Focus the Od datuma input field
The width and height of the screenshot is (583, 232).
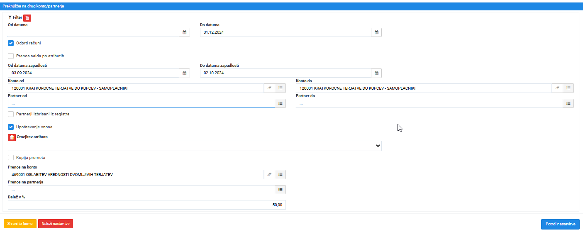93,32
